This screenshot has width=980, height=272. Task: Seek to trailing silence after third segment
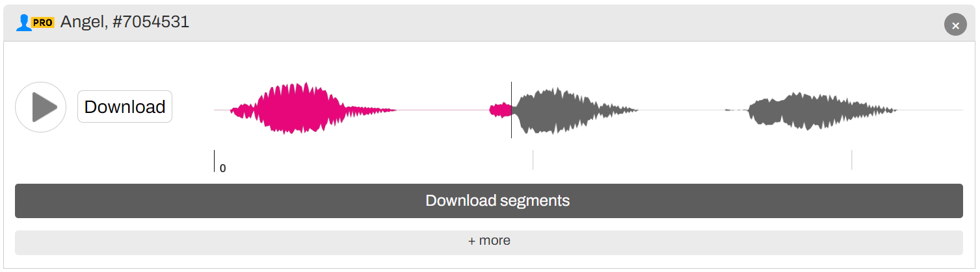(931, 110)
